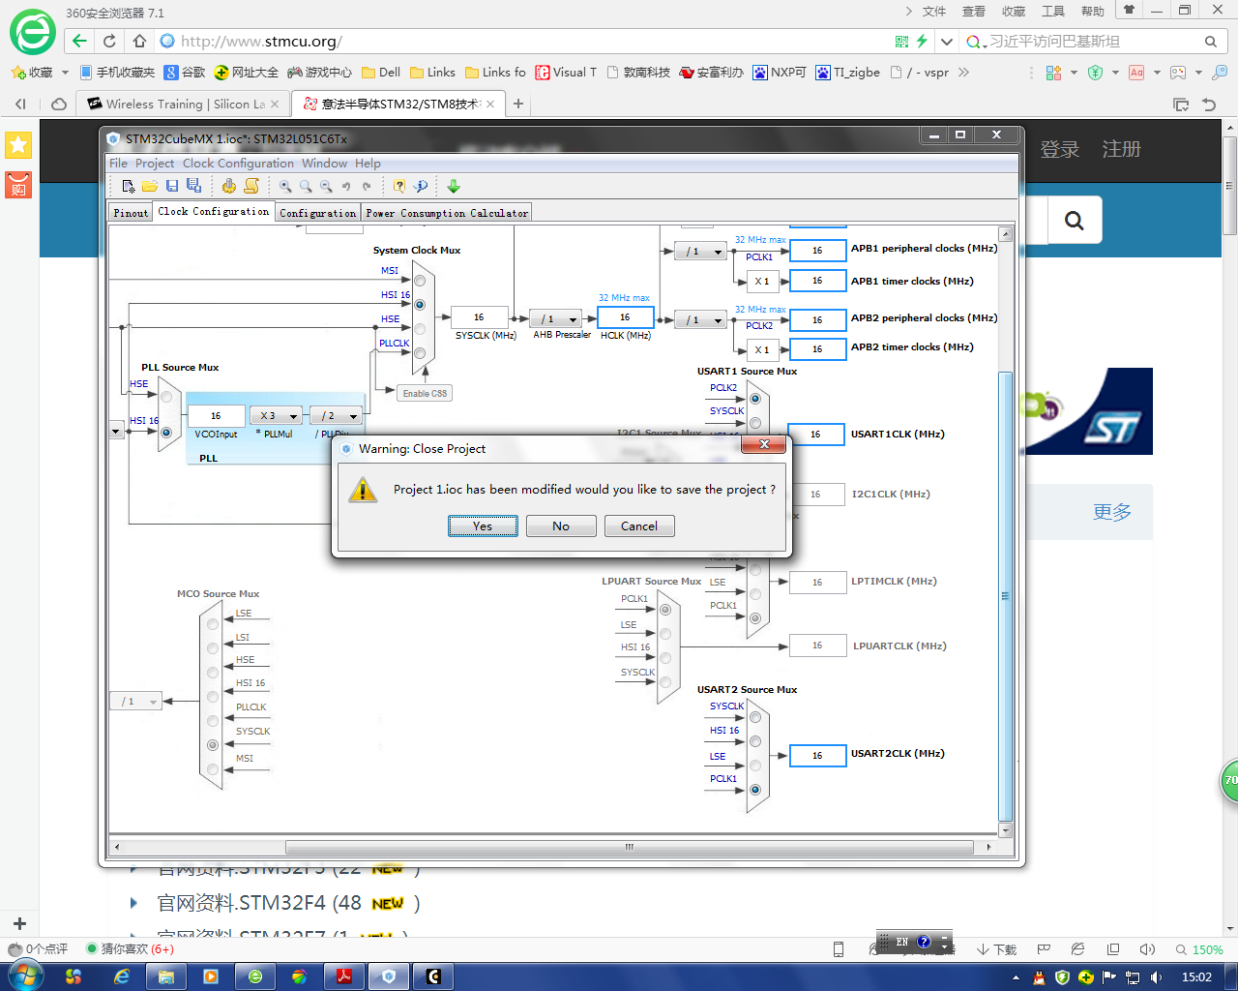Click the blue About info bubble icon
1238x991 pixels.
pyautogui.click(x=421, y=186)
